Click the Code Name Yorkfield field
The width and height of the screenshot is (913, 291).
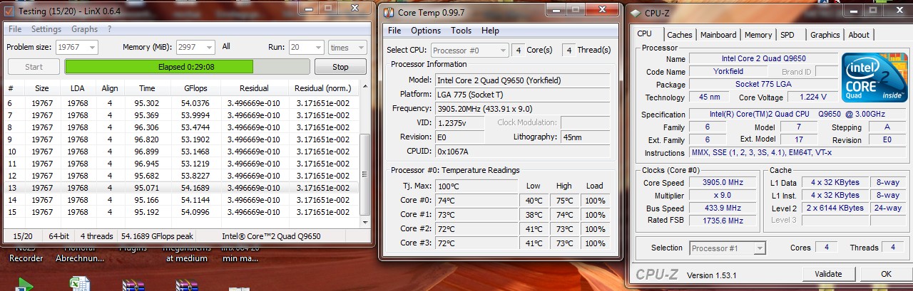pyautogui.click(x=728, y=72)
